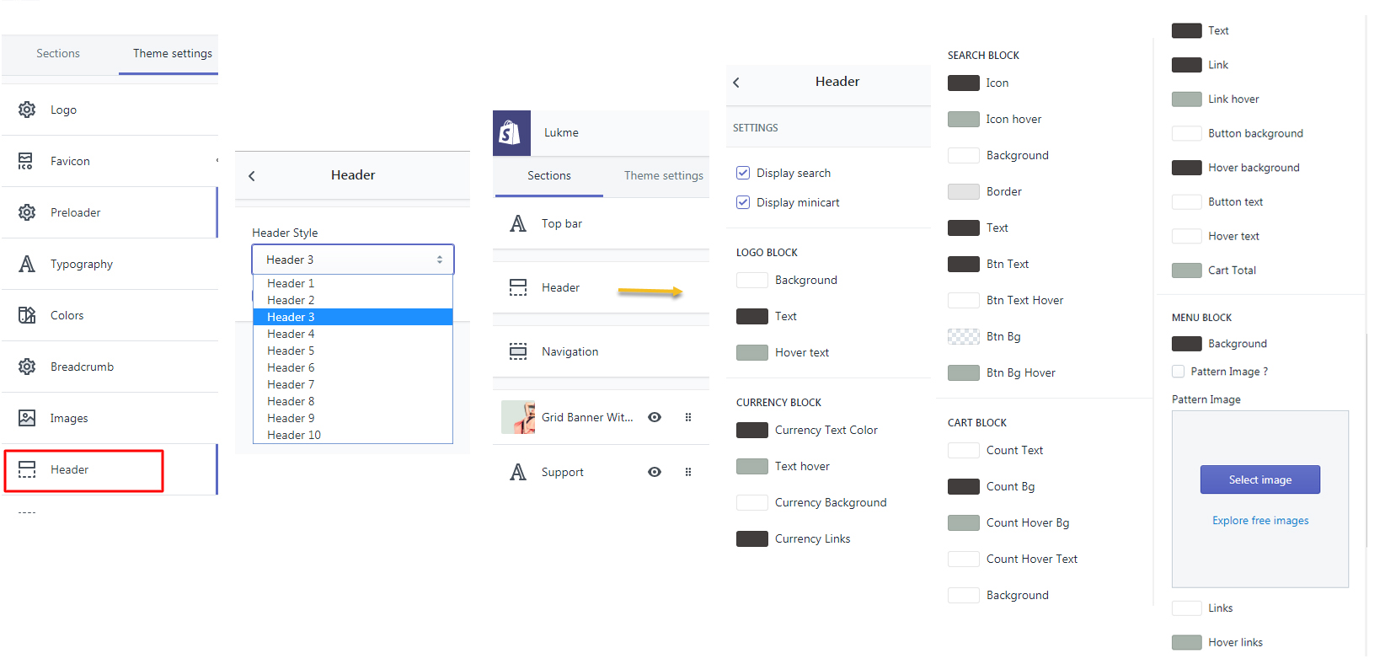Click the Preloader gear icon
1385x664 pixels.
click(x=27, y=212)
